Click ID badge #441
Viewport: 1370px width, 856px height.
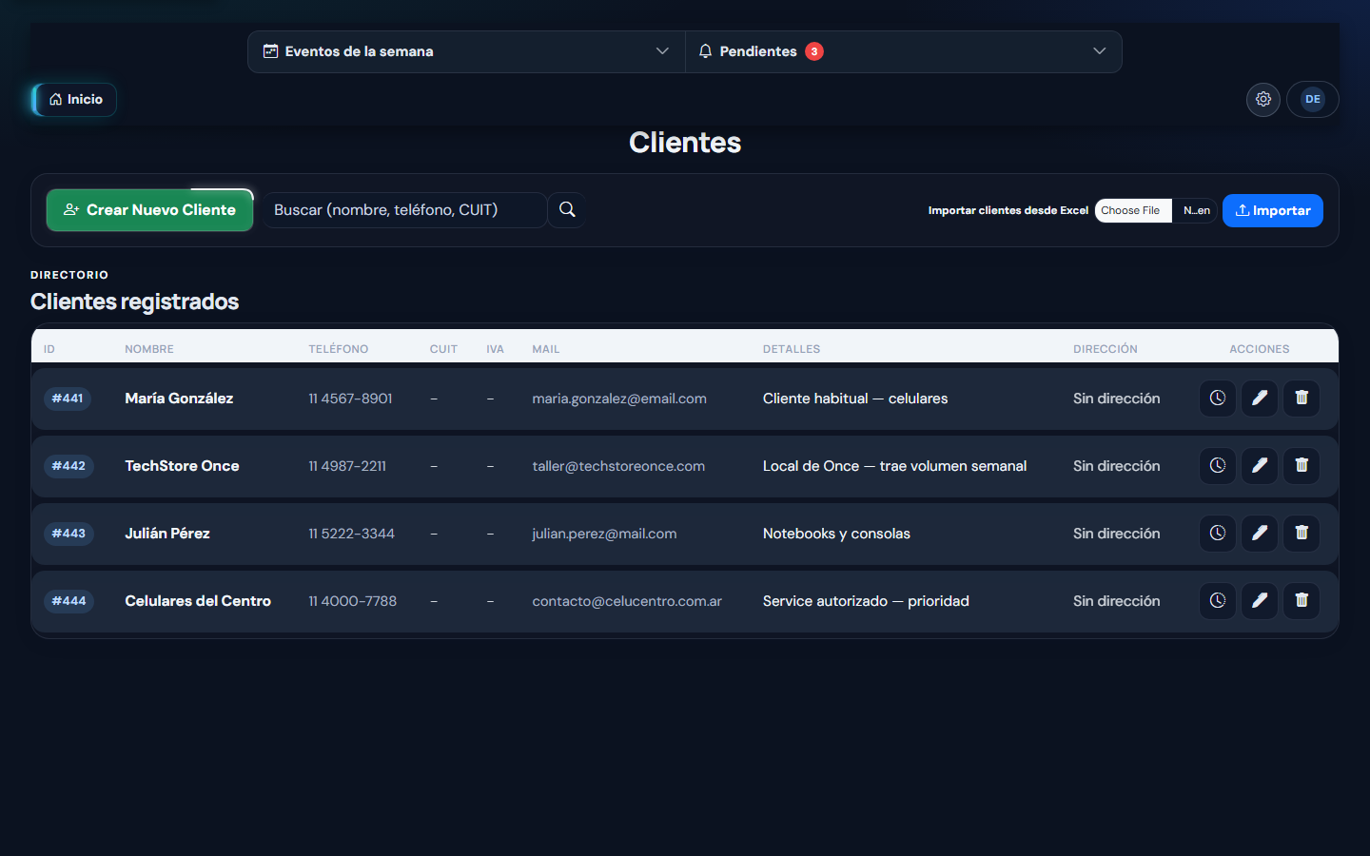68,399
